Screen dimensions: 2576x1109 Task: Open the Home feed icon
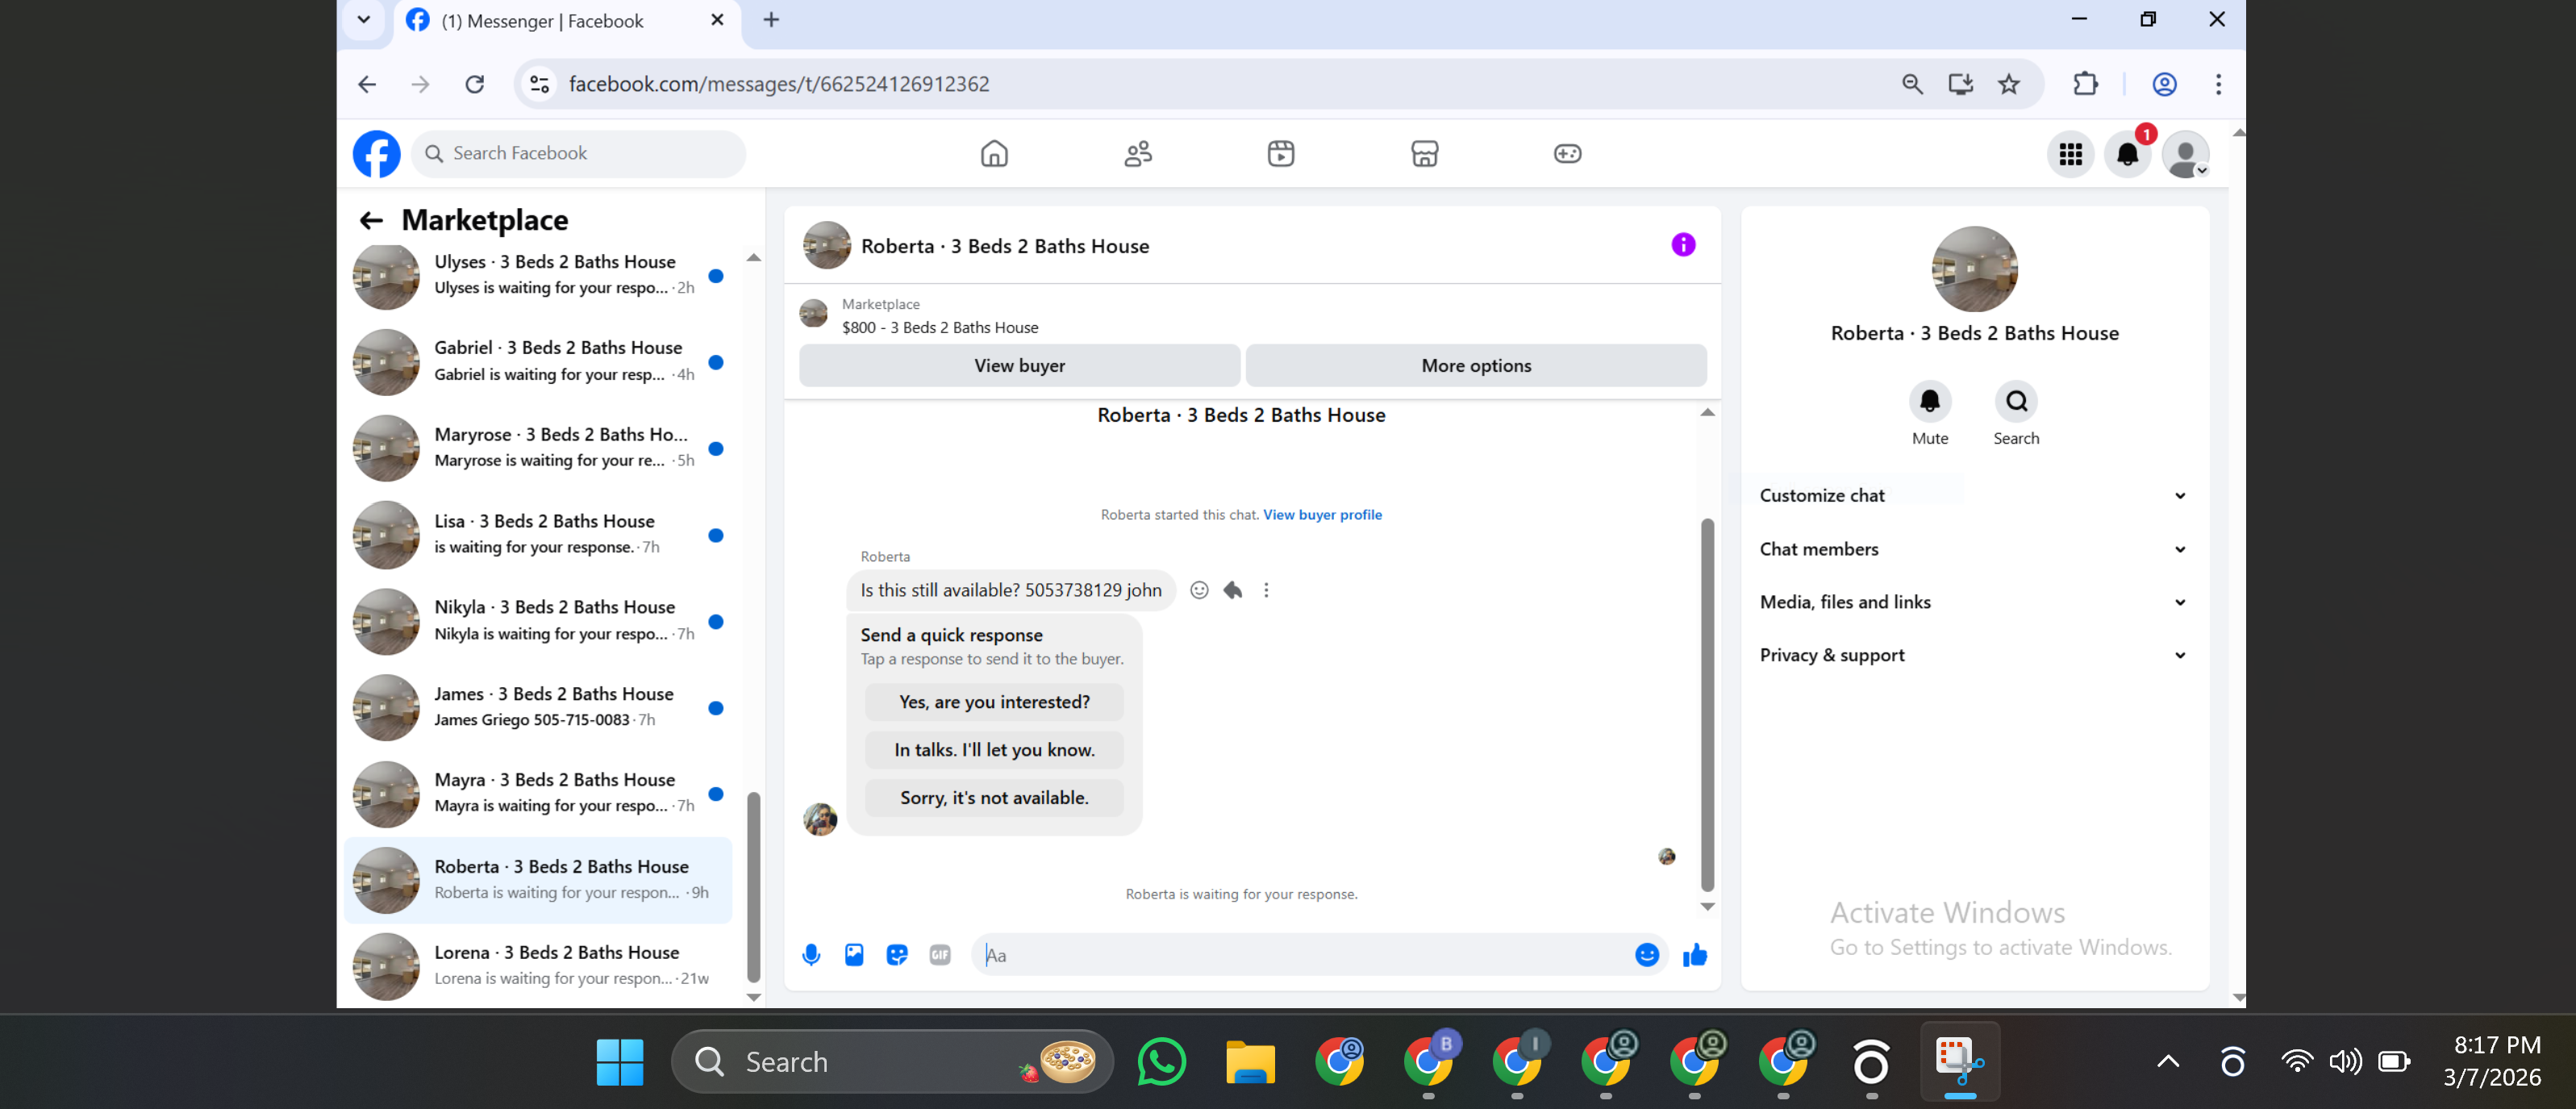pos(994,154)
